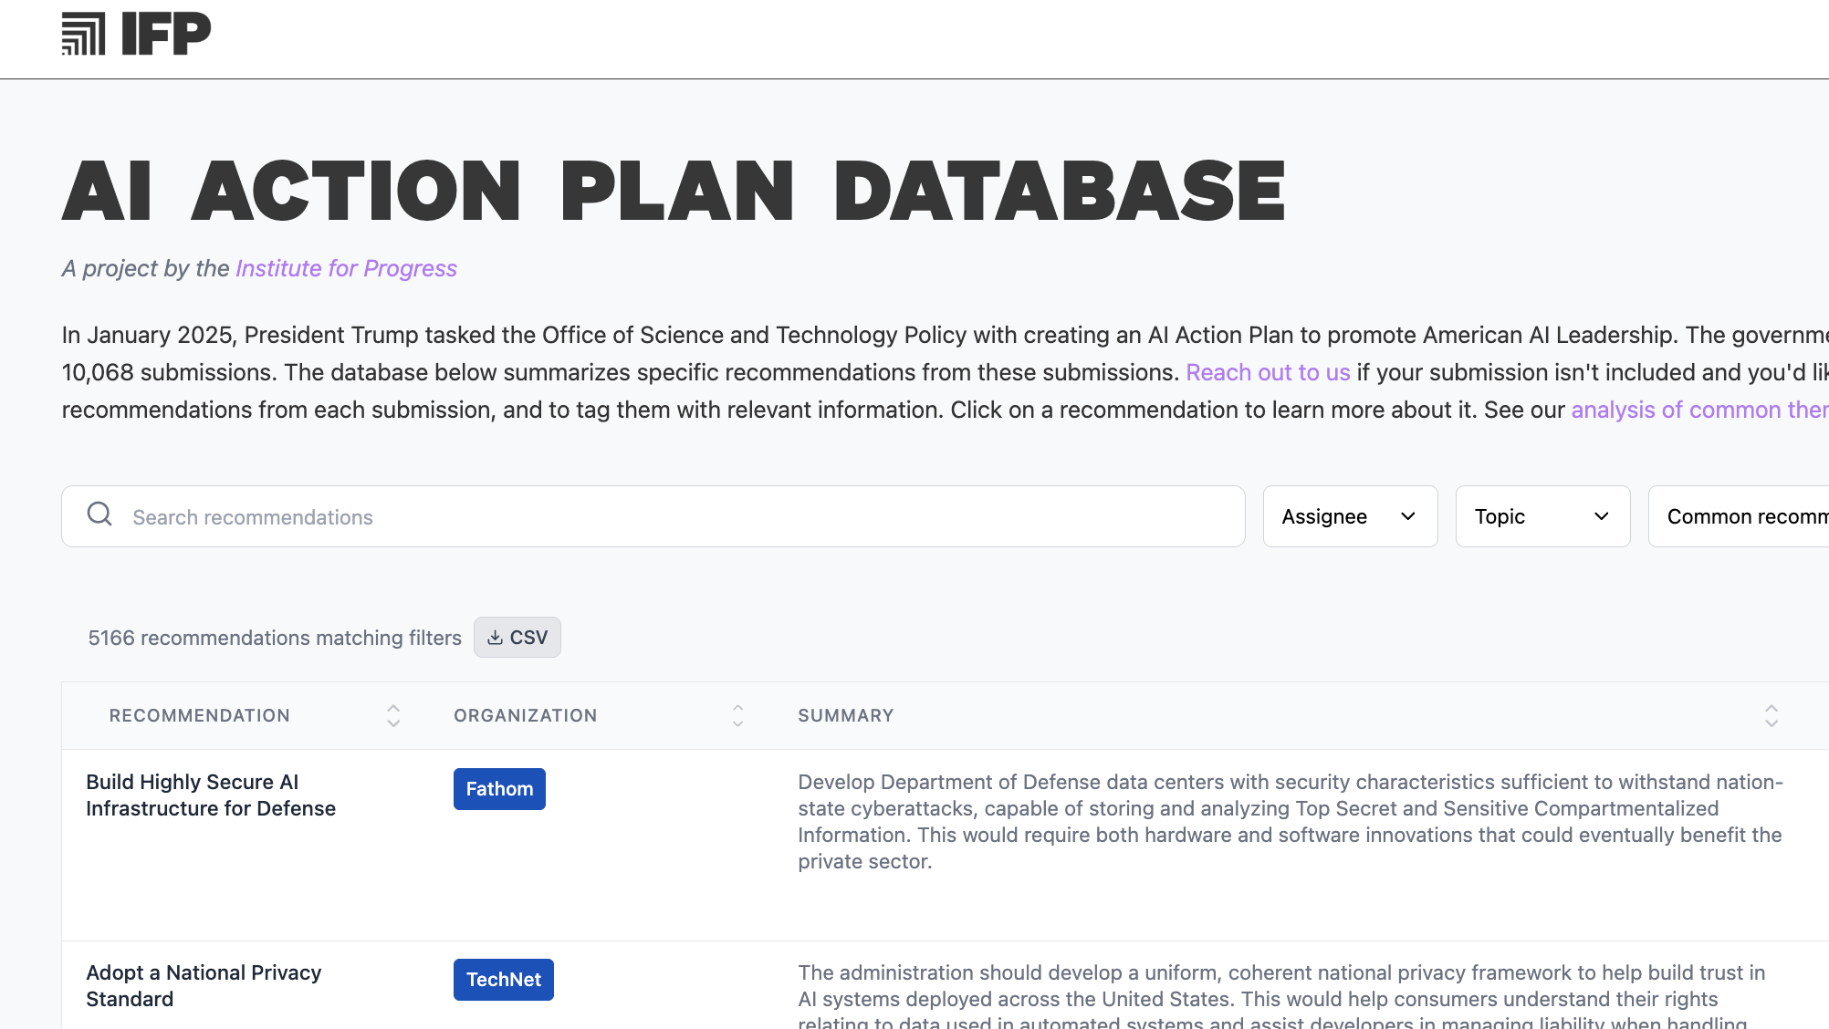This screenshot has height=1029, width=1829.
Task: Open the Assignee filter dropdown
Action: (1350, 516)
